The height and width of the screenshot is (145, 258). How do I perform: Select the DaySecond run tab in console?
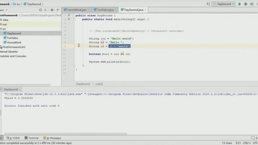[10, 89]
